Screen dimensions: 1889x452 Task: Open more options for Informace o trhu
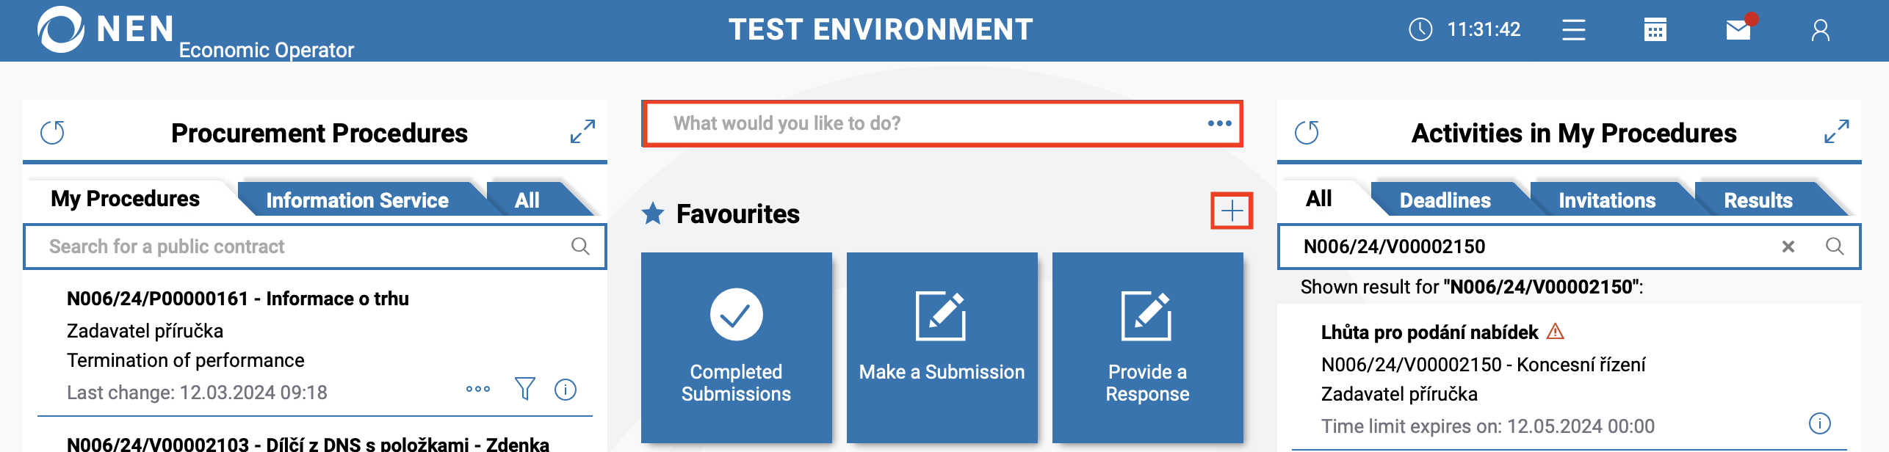478,389
